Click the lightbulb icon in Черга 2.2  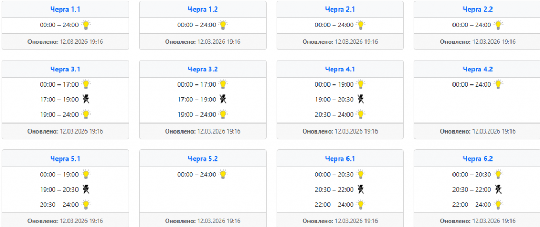point(498,25)
